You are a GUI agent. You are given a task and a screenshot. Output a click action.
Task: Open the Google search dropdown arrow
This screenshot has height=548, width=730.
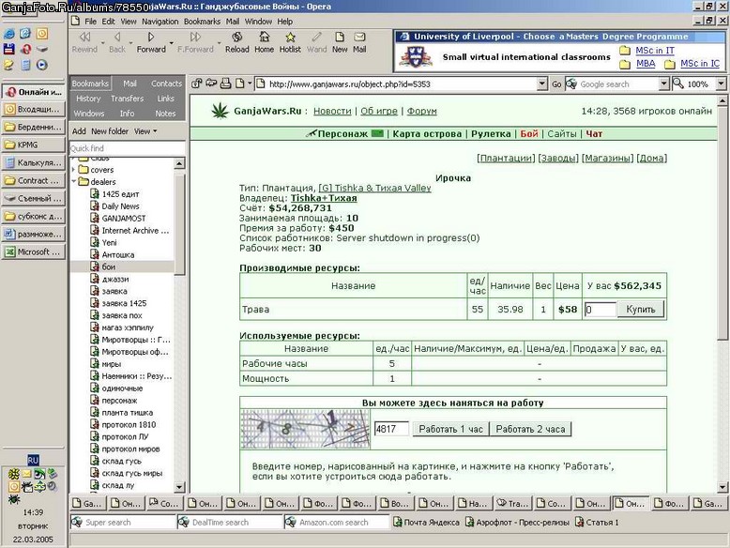[664, 84]
